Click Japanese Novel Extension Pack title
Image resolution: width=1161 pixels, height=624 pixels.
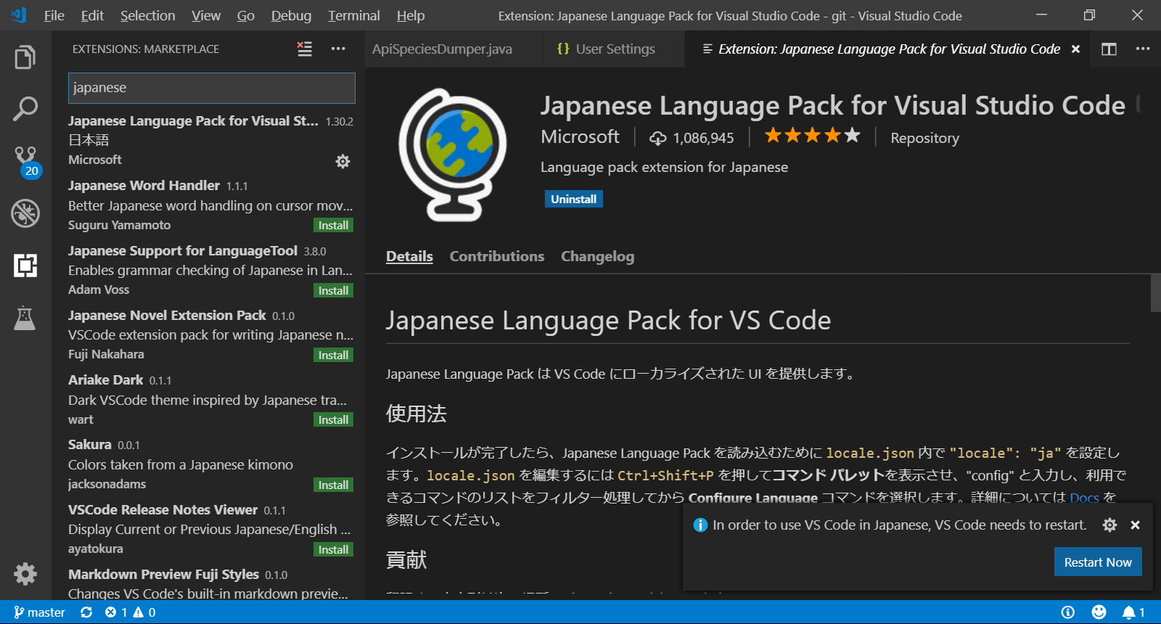(x=167, y=316)
